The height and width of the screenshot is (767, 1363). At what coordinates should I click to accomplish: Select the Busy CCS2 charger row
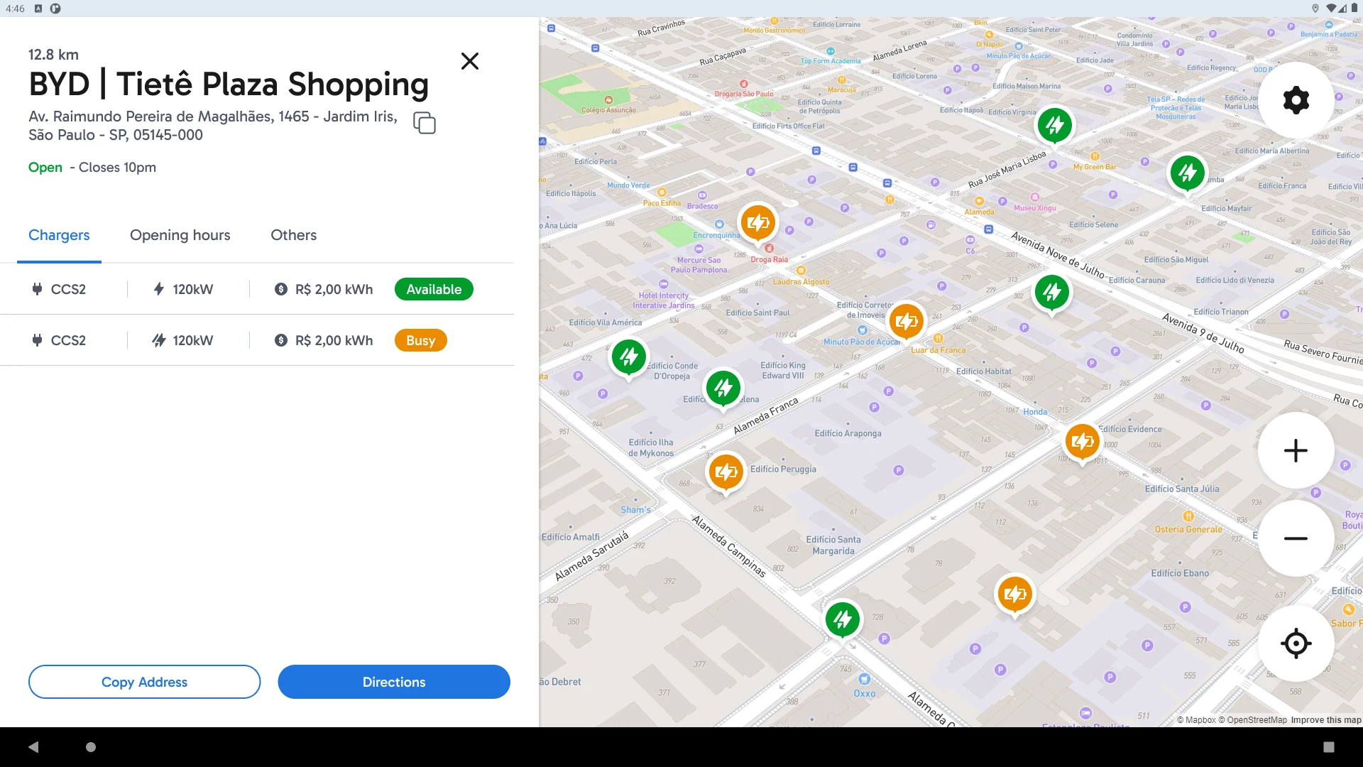pos(257,340)
